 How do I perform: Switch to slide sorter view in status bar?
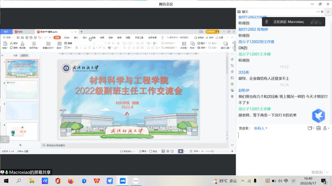pyautogui.click(x=168, y=151)
